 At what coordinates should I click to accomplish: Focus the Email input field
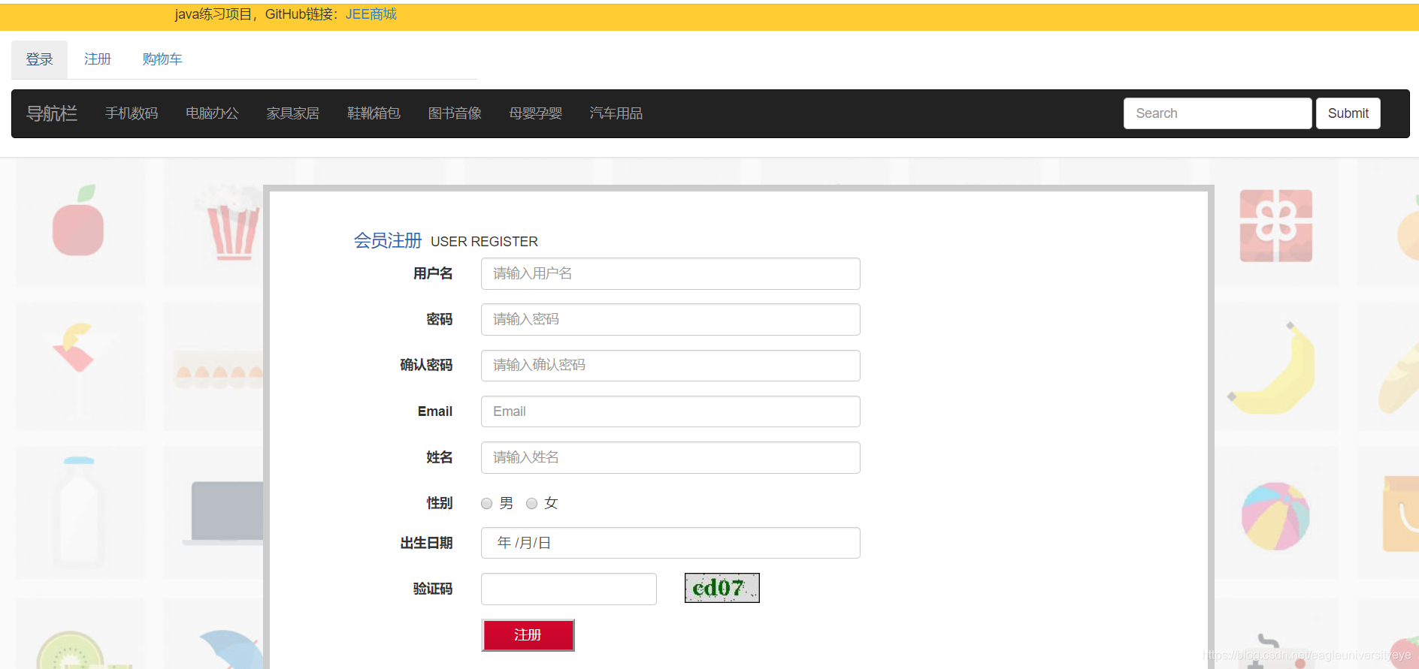click(670, 411)
